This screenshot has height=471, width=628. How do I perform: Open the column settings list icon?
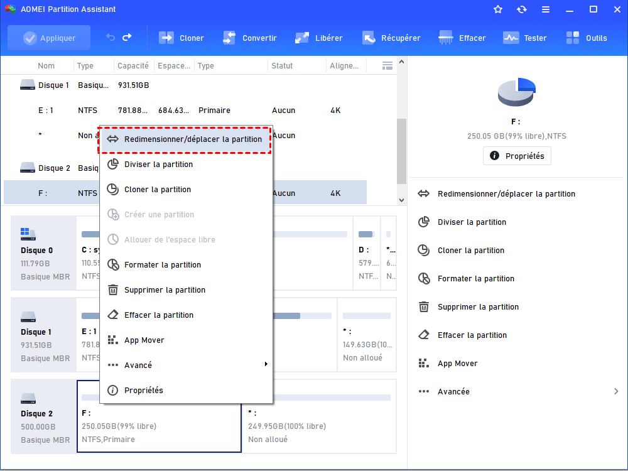point(387,66)
